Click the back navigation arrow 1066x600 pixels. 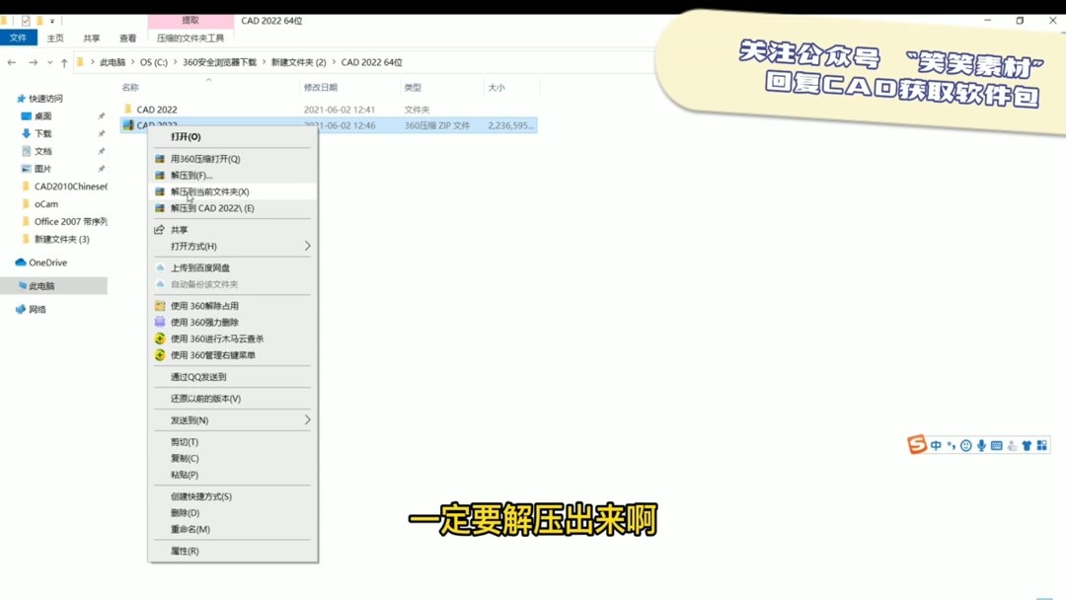pyautogui.click(x=13, y=61)
